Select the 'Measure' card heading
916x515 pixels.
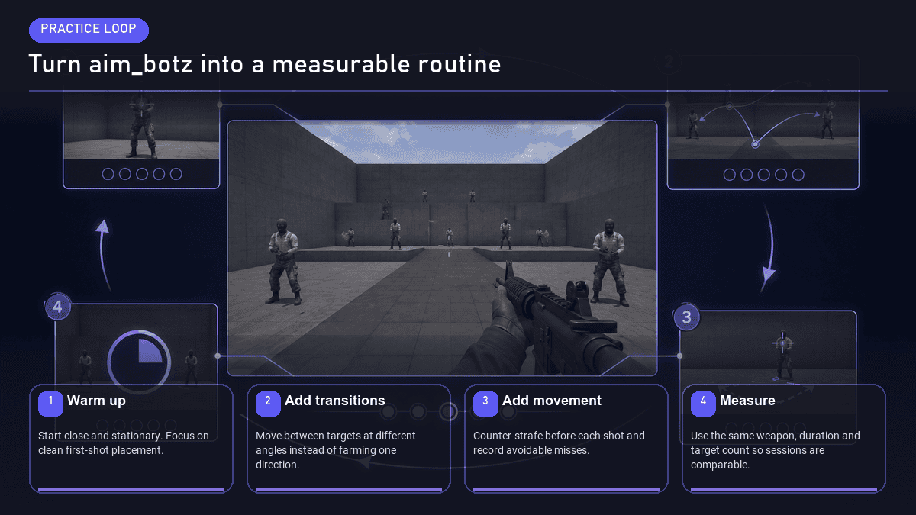coord(747,401)
